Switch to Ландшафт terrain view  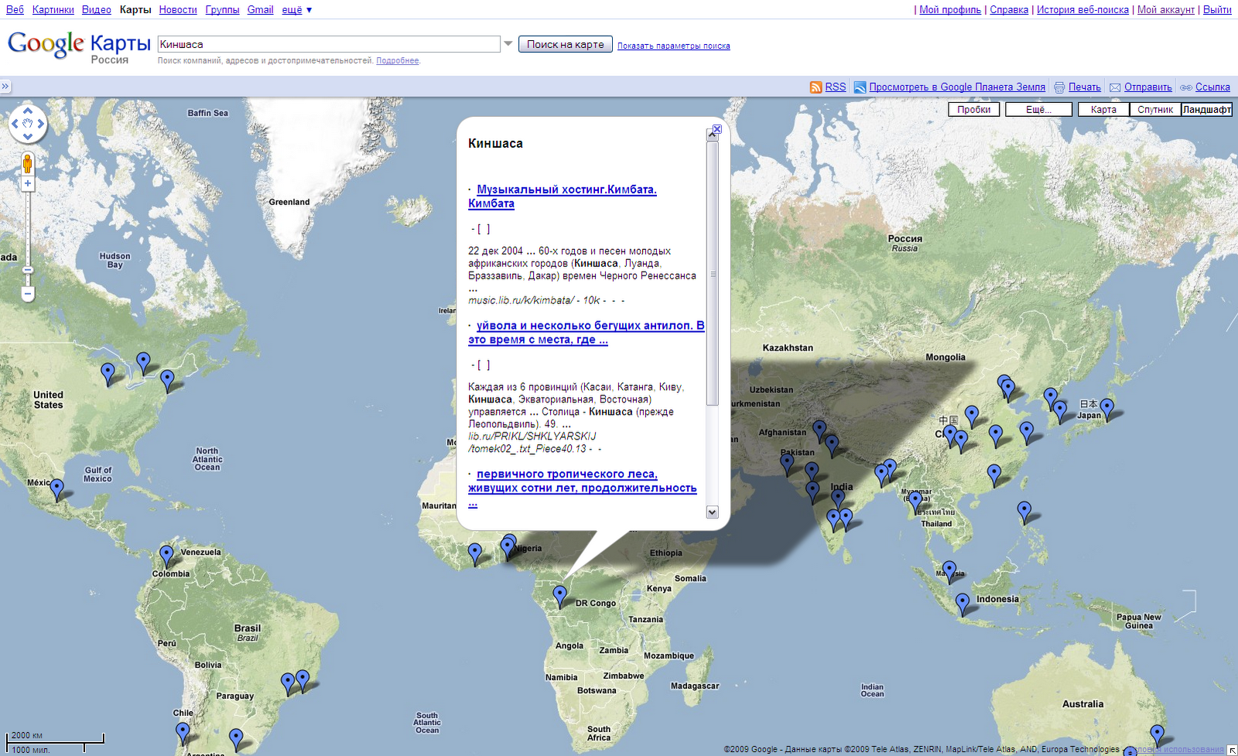coord(1207,109)
